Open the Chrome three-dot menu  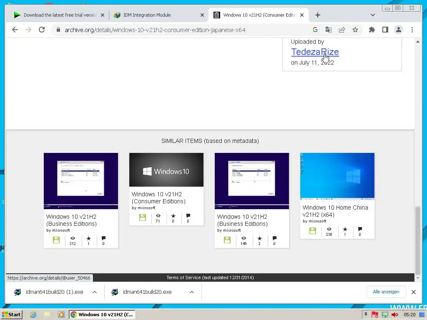point(412,30)
